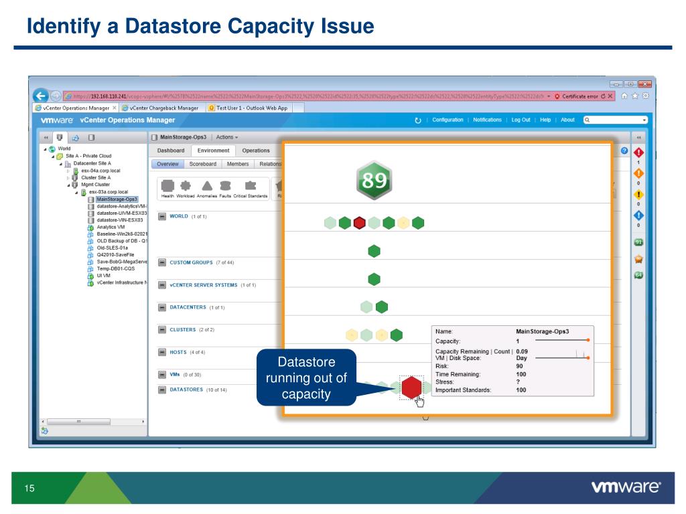Collapse the right alerts sidebar
686x514 pixels.
(638, 138)
